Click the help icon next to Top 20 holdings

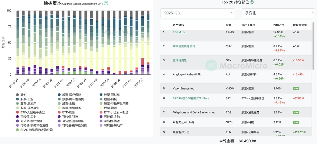[252, 2]
